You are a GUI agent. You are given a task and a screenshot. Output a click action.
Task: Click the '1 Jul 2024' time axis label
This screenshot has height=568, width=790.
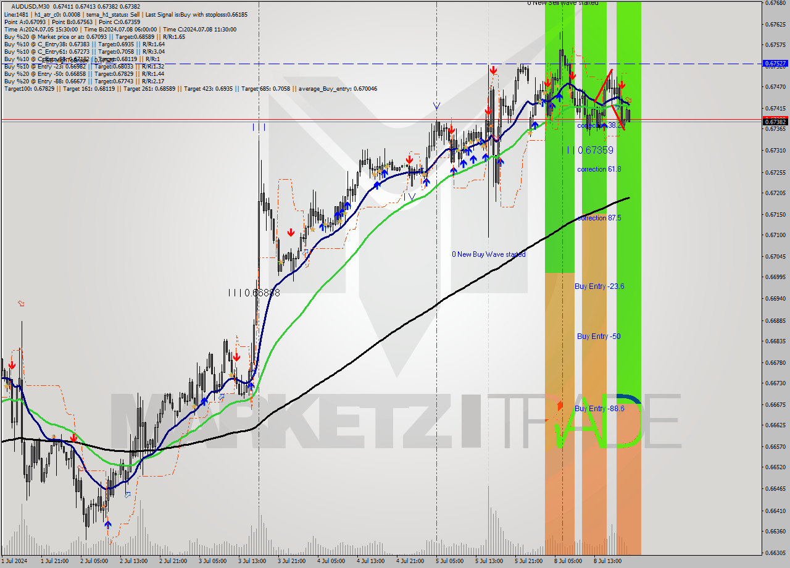point(15,561)
